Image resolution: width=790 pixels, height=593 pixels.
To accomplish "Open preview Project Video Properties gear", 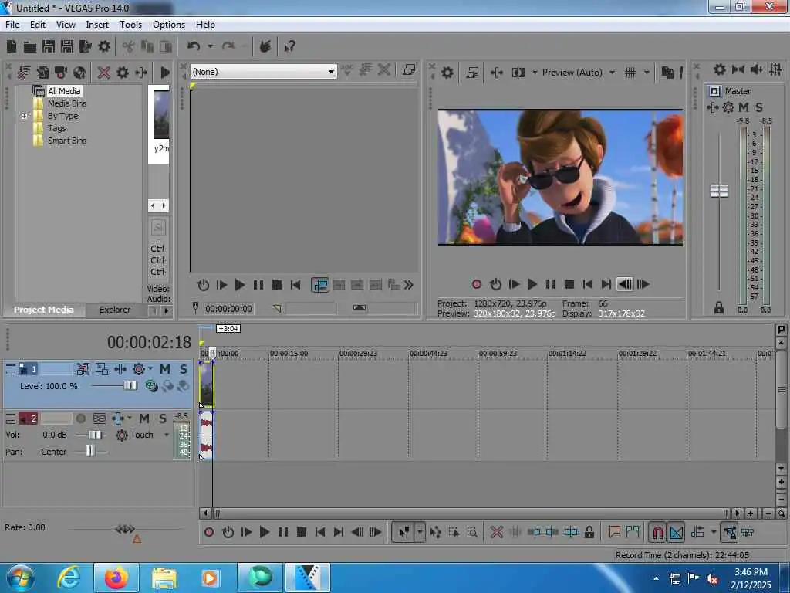I will click(x=447, y=73).
